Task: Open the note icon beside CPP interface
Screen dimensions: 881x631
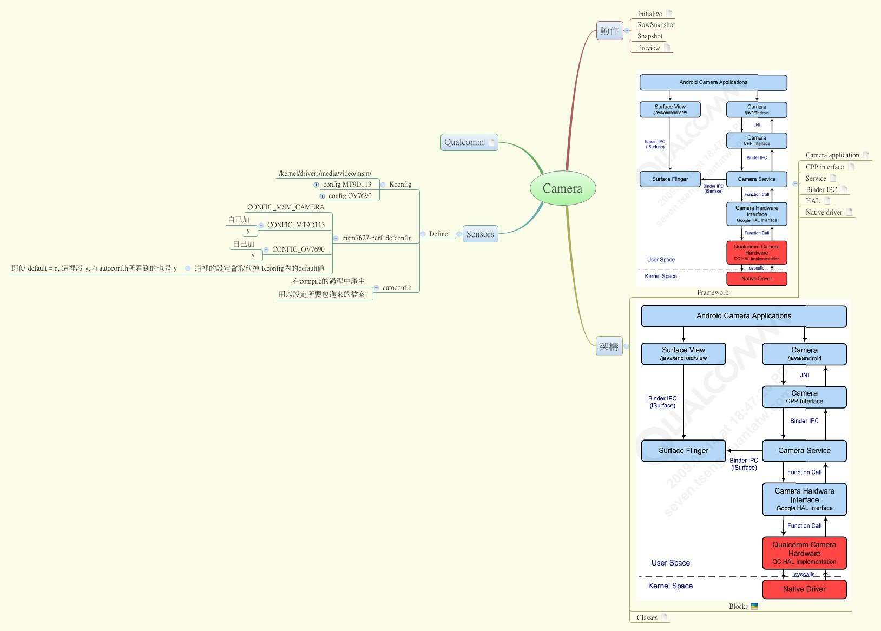Action: [851, 167]
